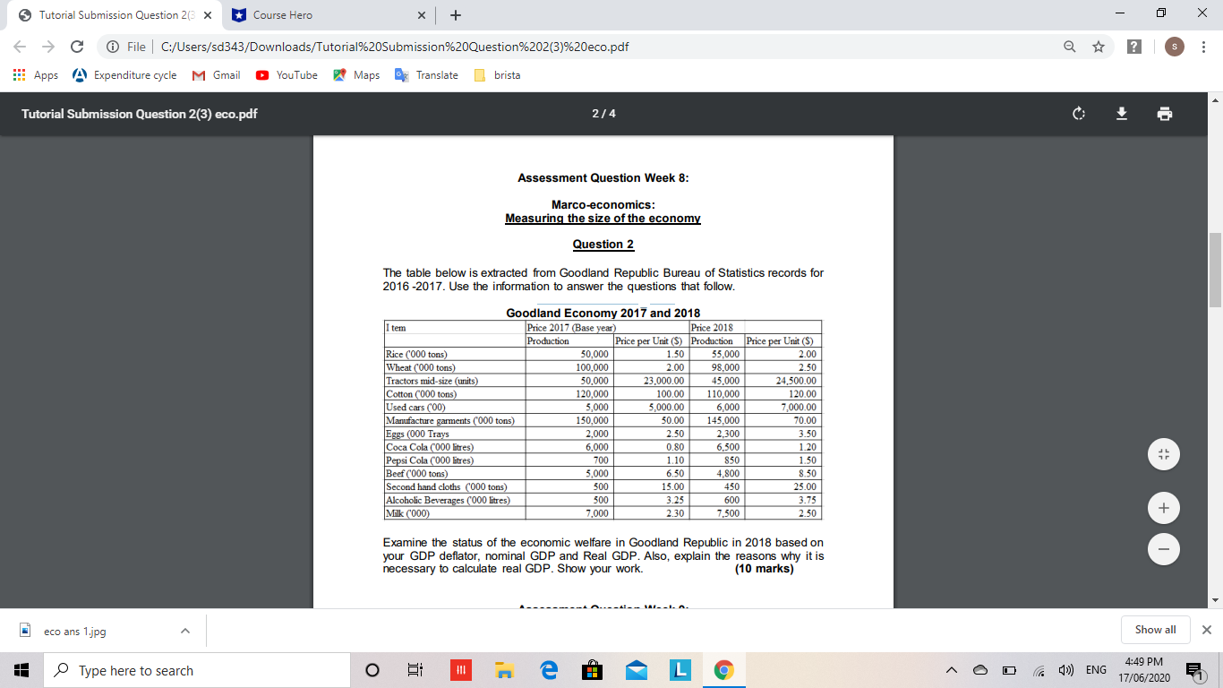Click the zoom out button on the PDF
Viewport: 1223px width, 688px height.
[x=1163, y=549]
